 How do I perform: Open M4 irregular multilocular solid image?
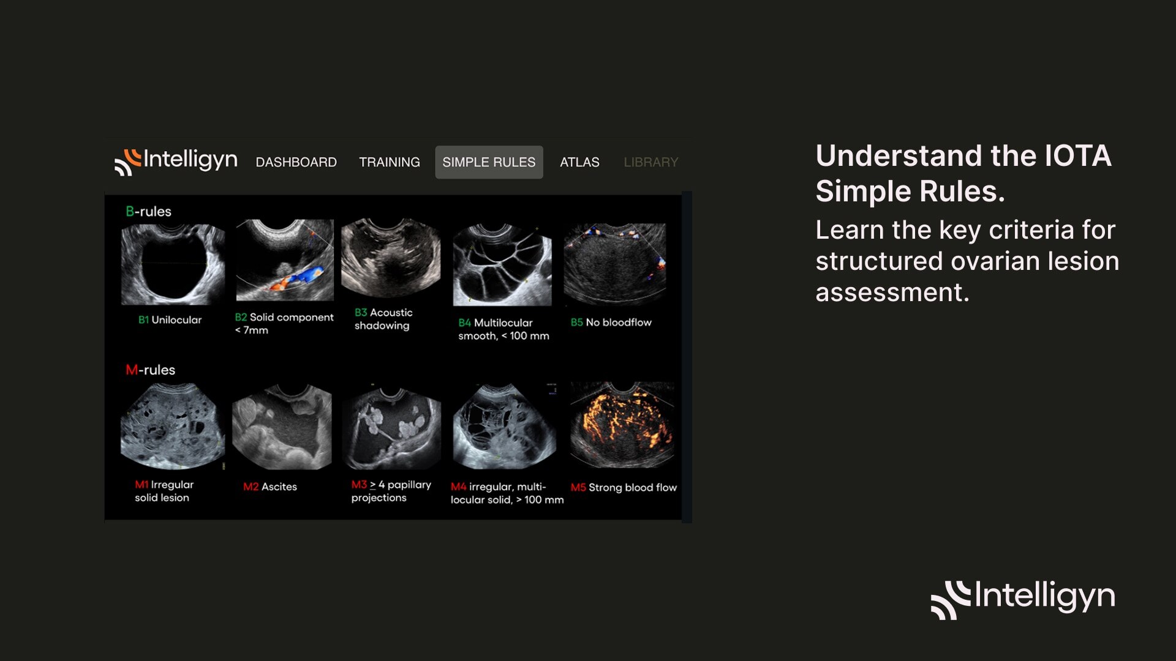click(504, 427)
